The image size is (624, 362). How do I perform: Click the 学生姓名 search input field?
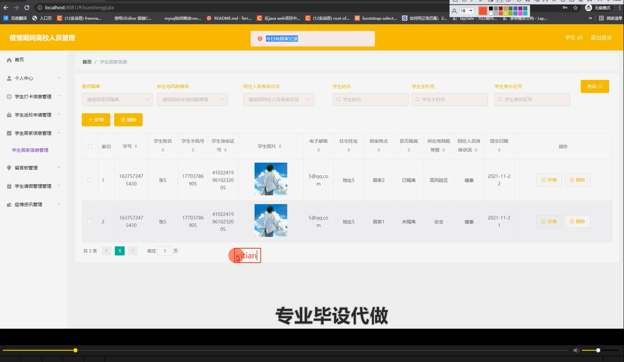pyautogui.click(x=370, y=100)
